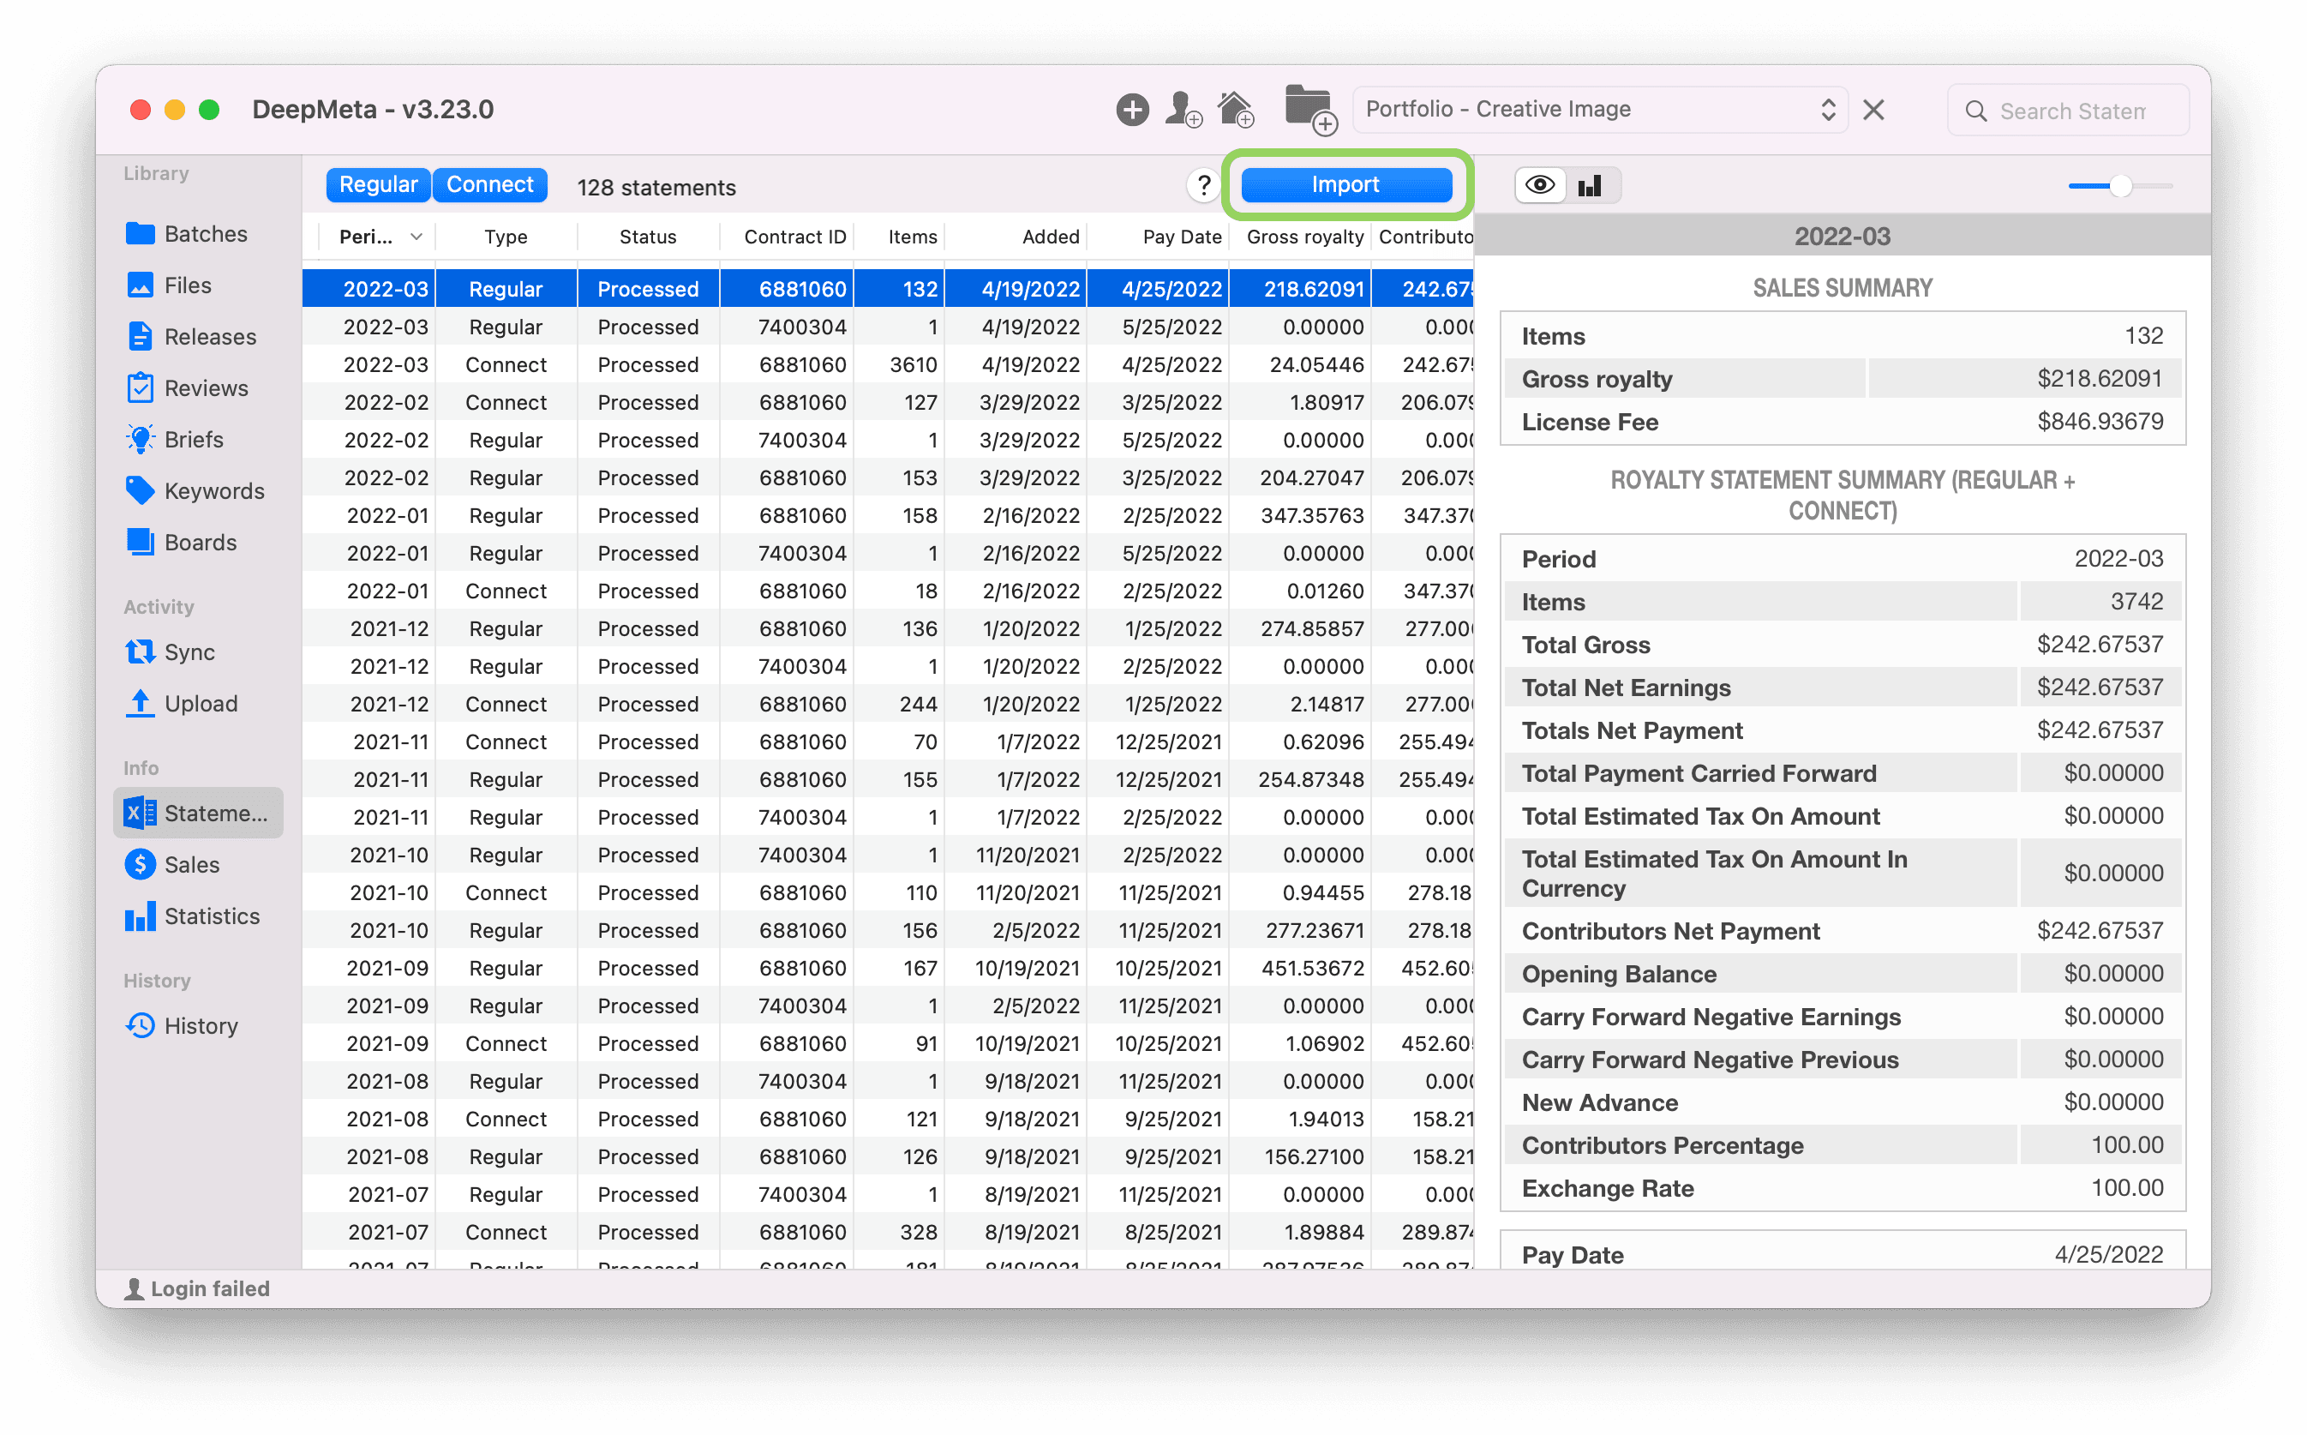This screenshot has width=2307, height=1435.
Task: Click the Total Gross $242.67537 value
Action: pyautogui.click(x=2100, y=645)
